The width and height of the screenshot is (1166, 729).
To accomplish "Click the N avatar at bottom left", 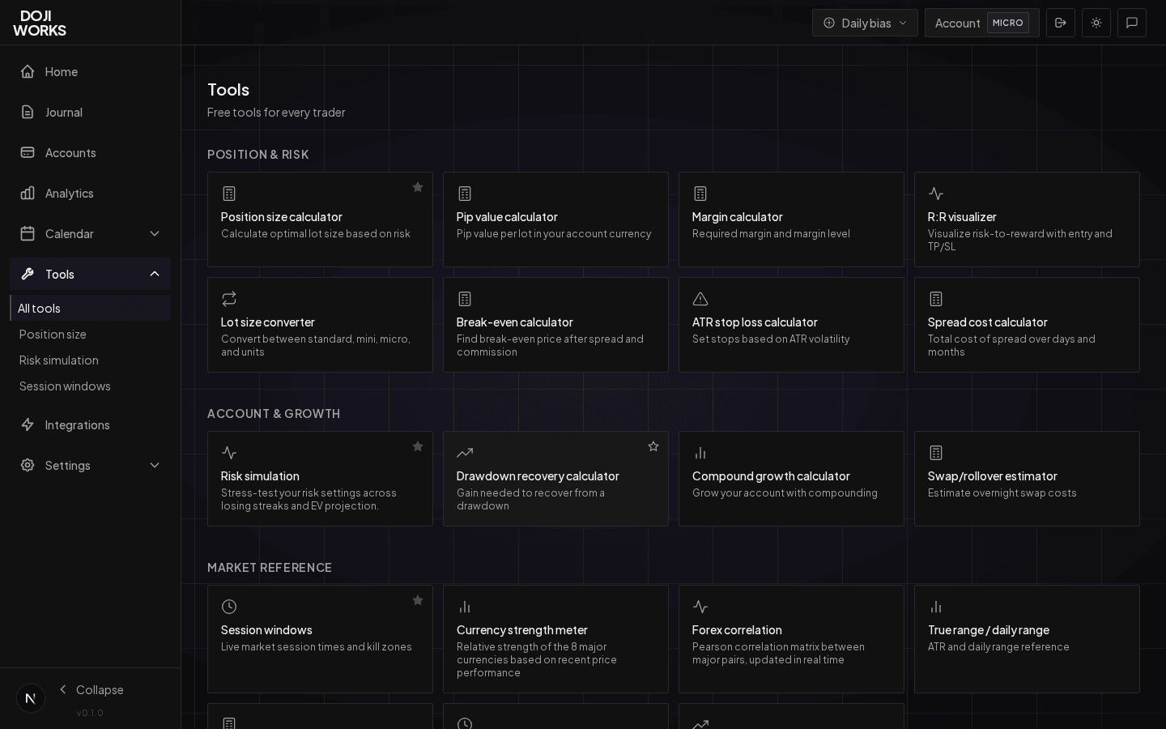I will 31,697.
